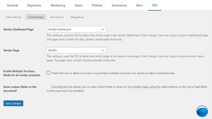
Task: Go to the Marketing tab
Action: tap(58, 5)
